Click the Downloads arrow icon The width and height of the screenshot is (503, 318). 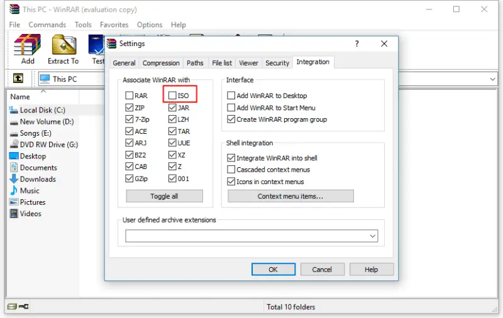pyautogui.click(x=14, y=179)
